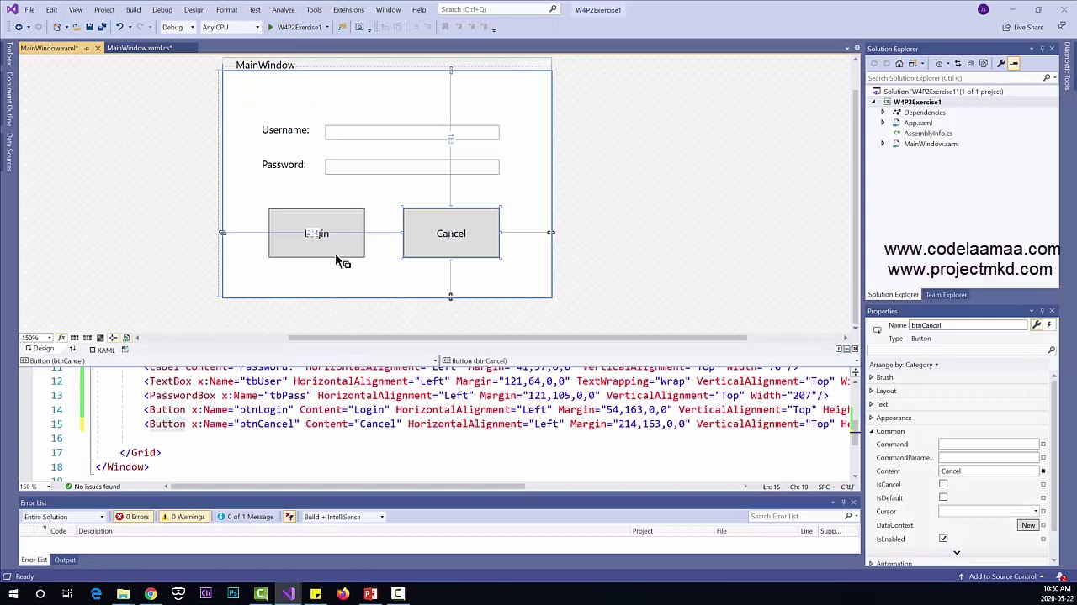
Task: Open the Build menu
Action: pos(133,9)
